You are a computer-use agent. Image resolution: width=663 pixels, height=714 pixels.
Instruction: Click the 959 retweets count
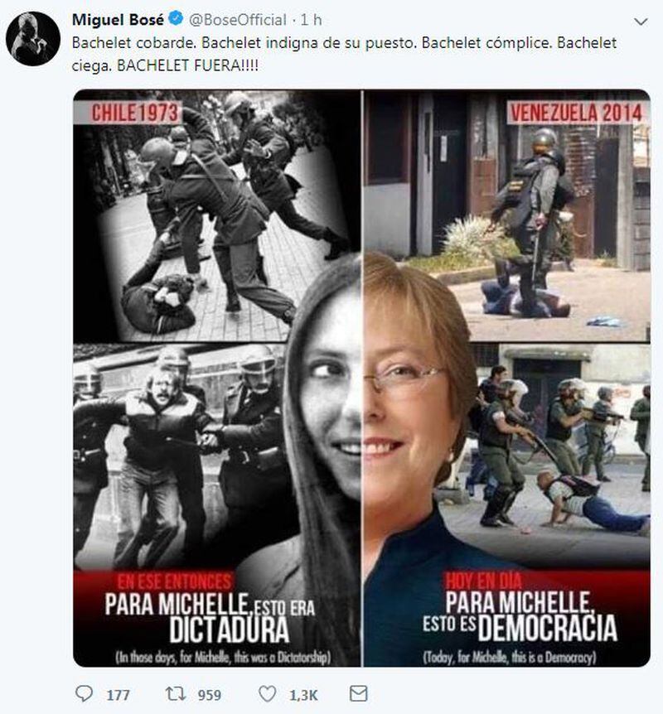[210, 695]
